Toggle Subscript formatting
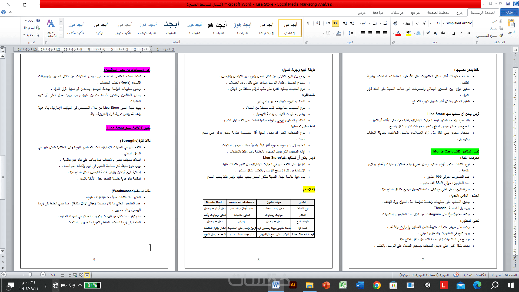519x292 pixels. 435,33
